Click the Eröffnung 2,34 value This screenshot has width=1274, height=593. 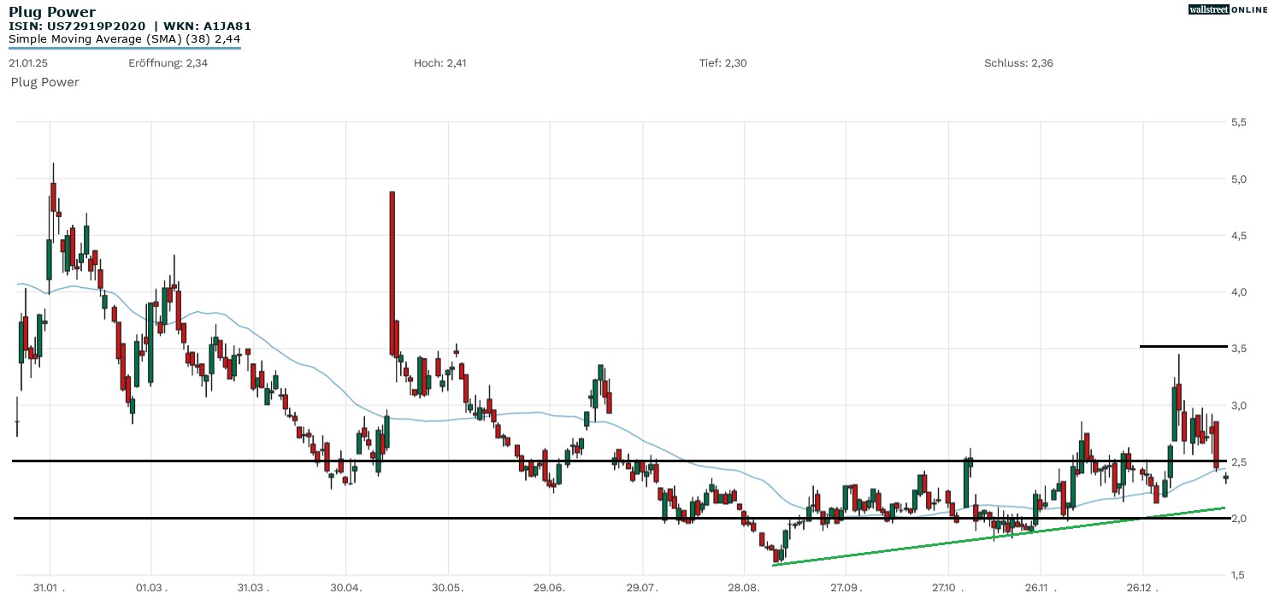pos(168,63)
